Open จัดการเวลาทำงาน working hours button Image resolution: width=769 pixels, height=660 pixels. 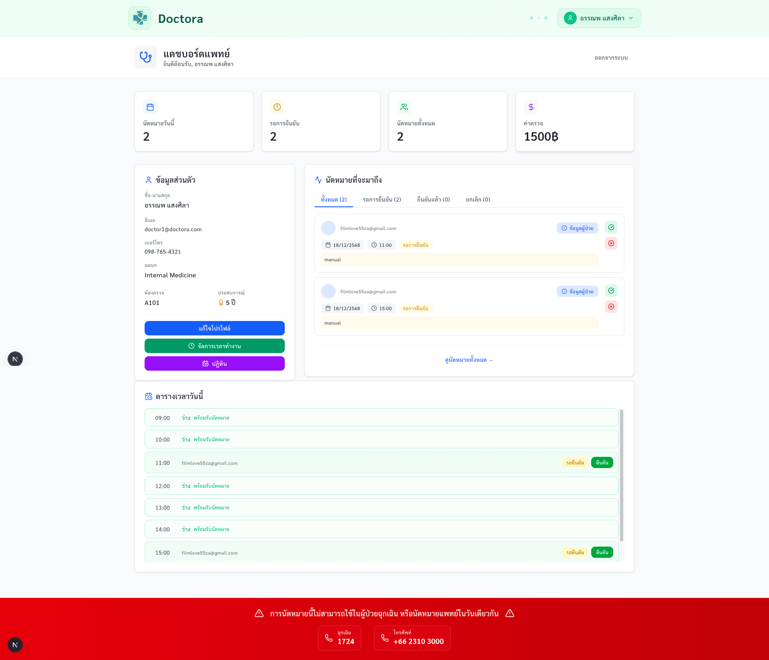coord(214,346)
